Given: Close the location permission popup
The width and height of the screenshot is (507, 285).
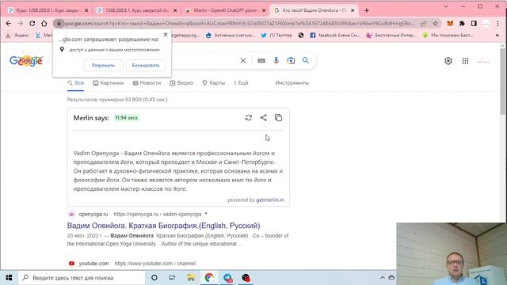Looking at the screenshot, I should (x=166, y=34).
